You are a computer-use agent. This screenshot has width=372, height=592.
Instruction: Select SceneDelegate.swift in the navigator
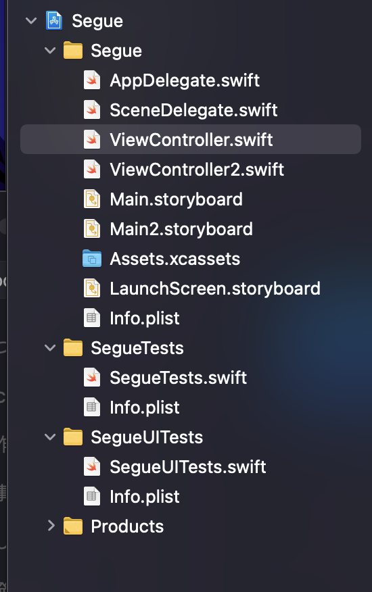click(193, 110)
